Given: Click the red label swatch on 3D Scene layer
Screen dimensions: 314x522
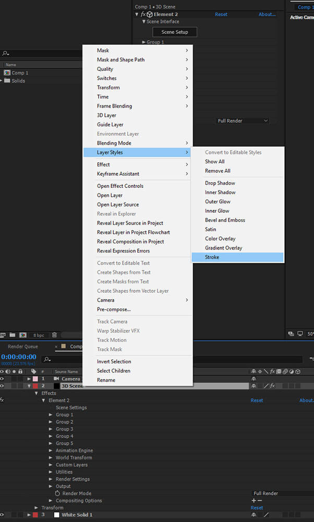Looking at the screenshot, I should pyautogui.click(x=35, y=386).
